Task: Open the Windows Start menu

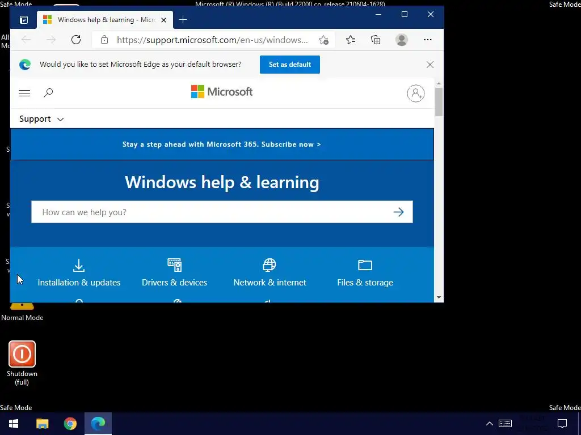Action: [14, 424]
